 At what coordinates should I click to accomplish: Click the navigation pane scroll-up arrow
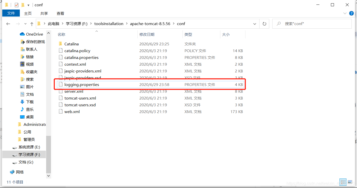[x=48, y=33]
